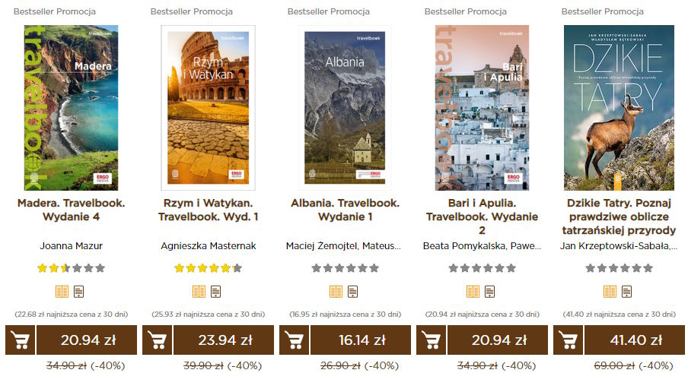
Task: Open the Madera book cover thumbnail
Action: [71, 108]
